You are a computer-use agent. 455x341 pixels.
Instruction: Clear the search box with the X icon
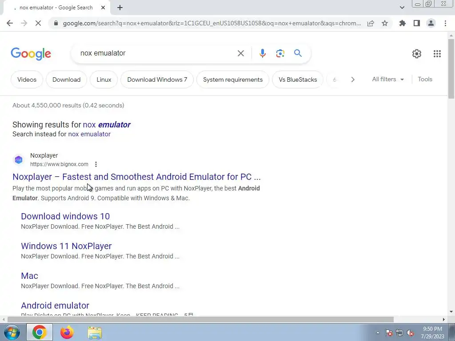tap(240, 53)
